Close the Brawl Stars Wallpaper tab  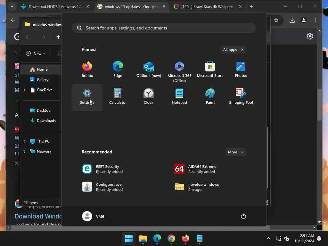240,7
